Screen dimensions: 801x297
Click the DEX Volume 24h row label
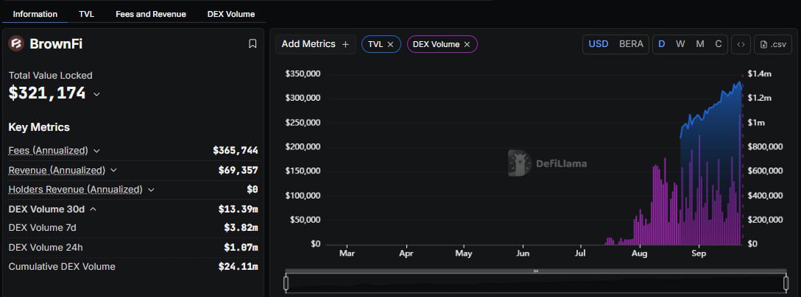pos(46,248)
